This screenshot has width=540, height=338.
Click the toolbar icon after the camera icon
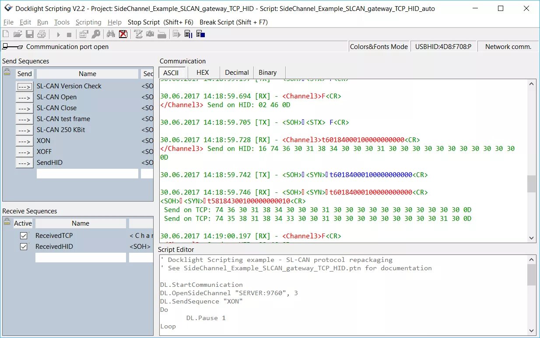coord(162,34)
